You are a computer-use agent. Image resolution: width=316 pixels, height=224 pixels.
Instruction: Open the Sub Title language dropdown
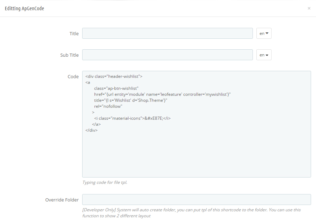[264, 55]
